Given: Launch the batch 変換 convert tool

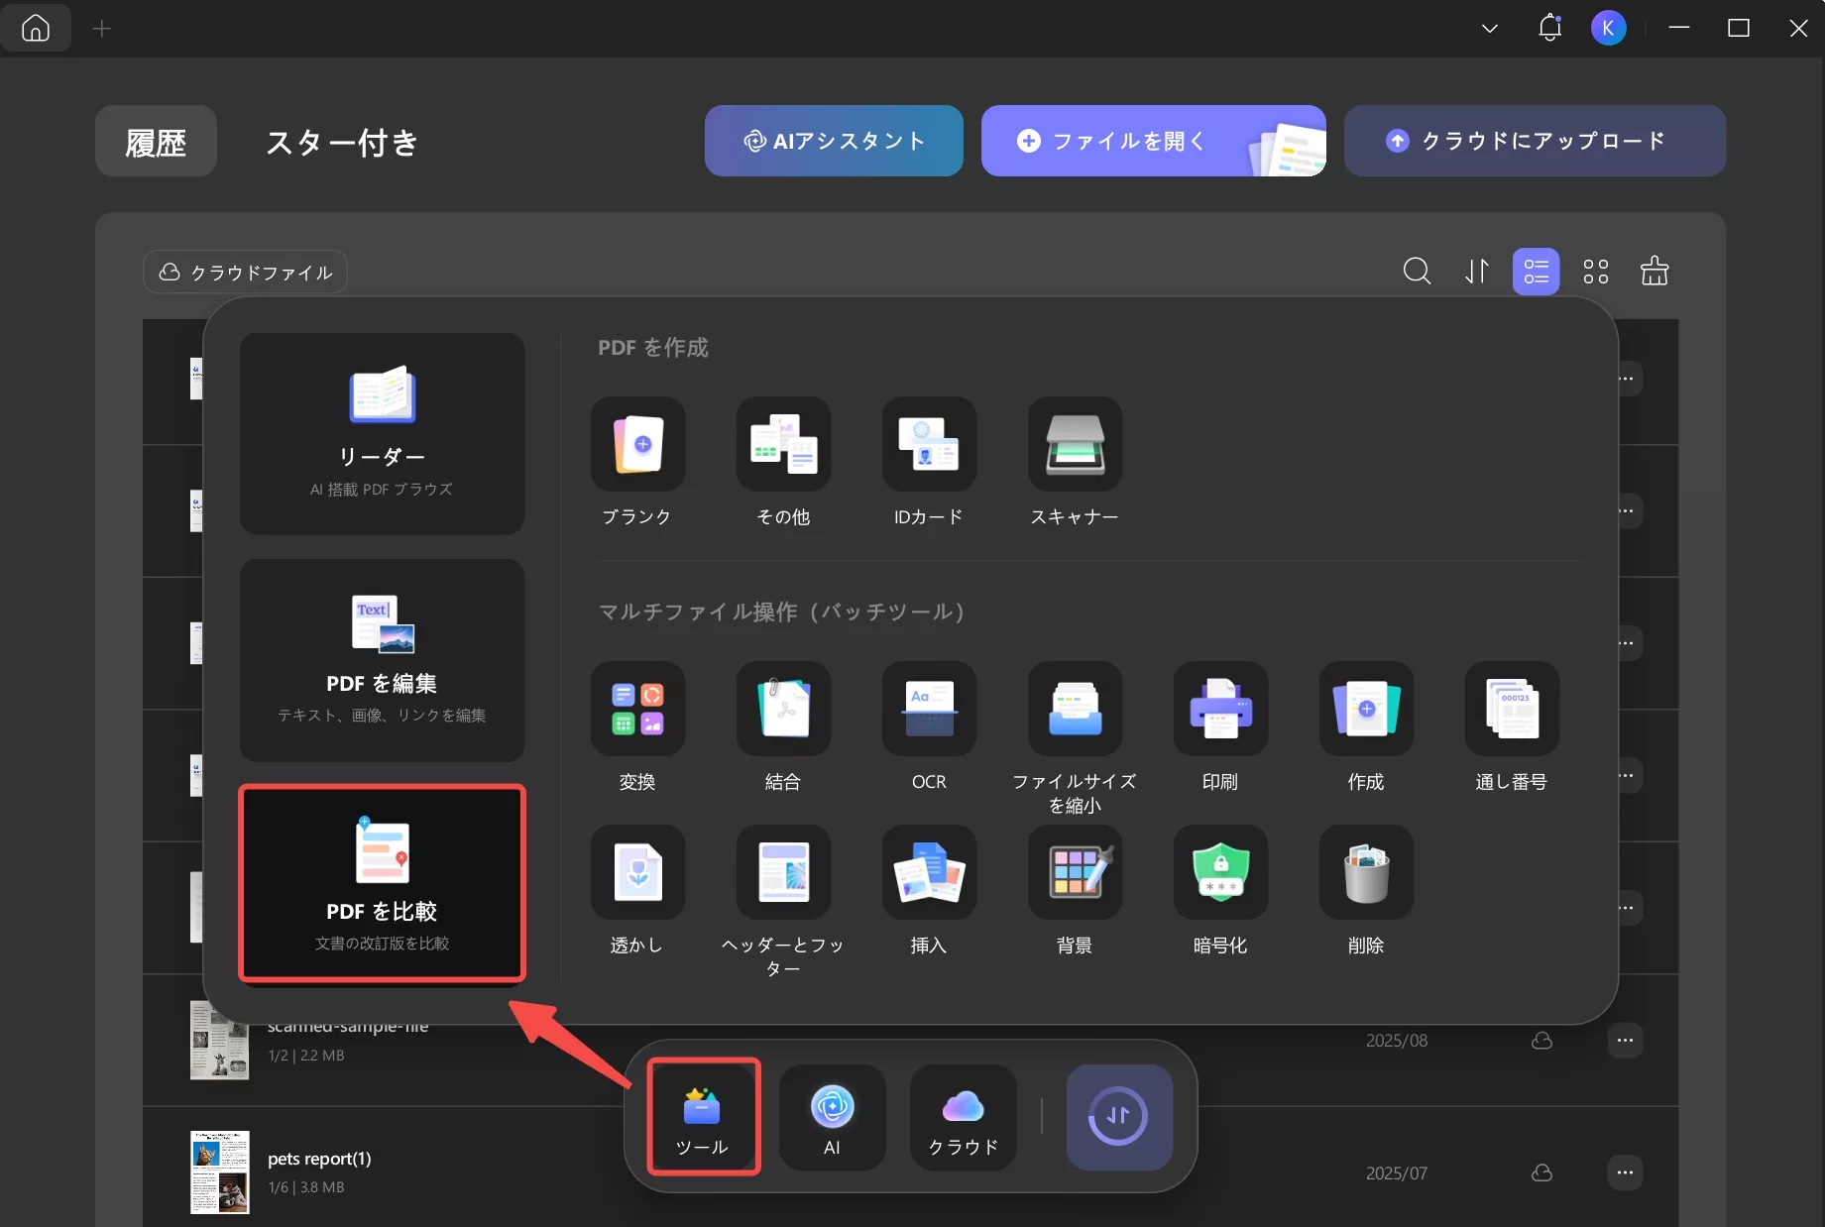Looking at the screenshot, I should [637, 709].
